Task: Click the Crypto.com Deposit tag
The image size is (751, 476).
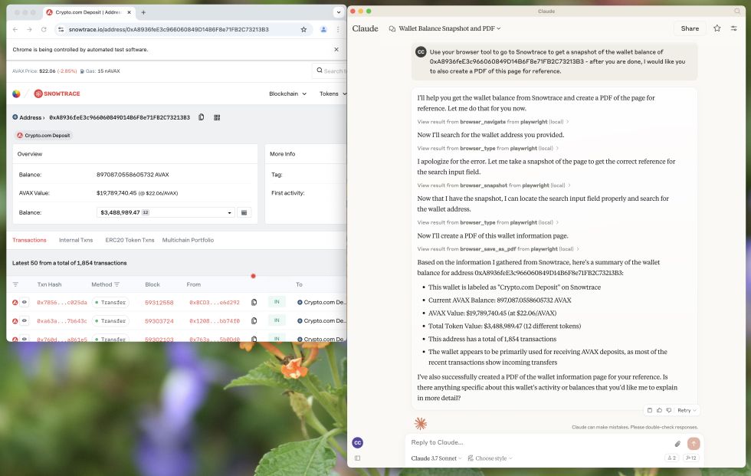Action: click(44, 136)
